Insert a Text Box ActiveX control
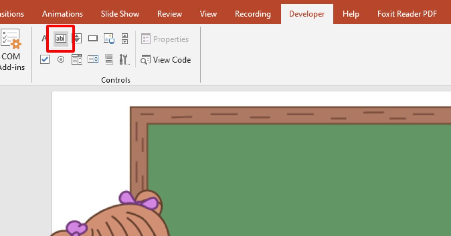 pyautogui.click(x=61, y=38)
